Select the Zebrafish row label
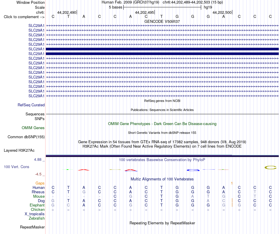Viewport: 279px width, 234px height. pyautogui.click(x=37, y=218)
